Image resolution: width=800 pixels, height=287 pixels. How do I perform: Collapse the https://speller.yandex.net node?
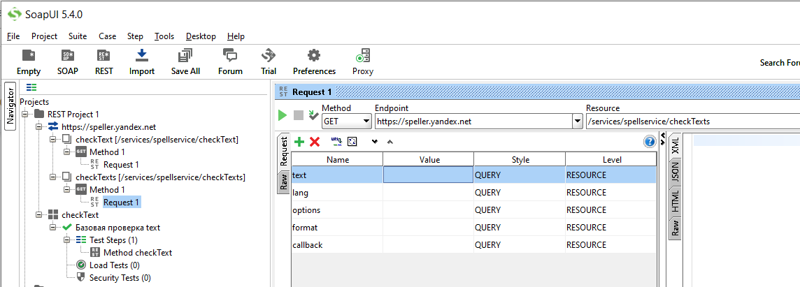[x=38, y=127]
